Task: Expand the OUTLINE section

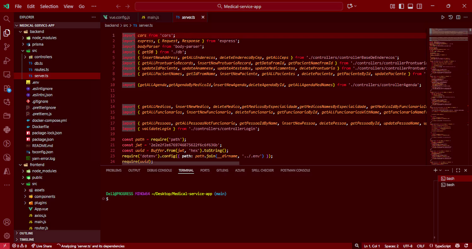Action: (x=26, y=233)
